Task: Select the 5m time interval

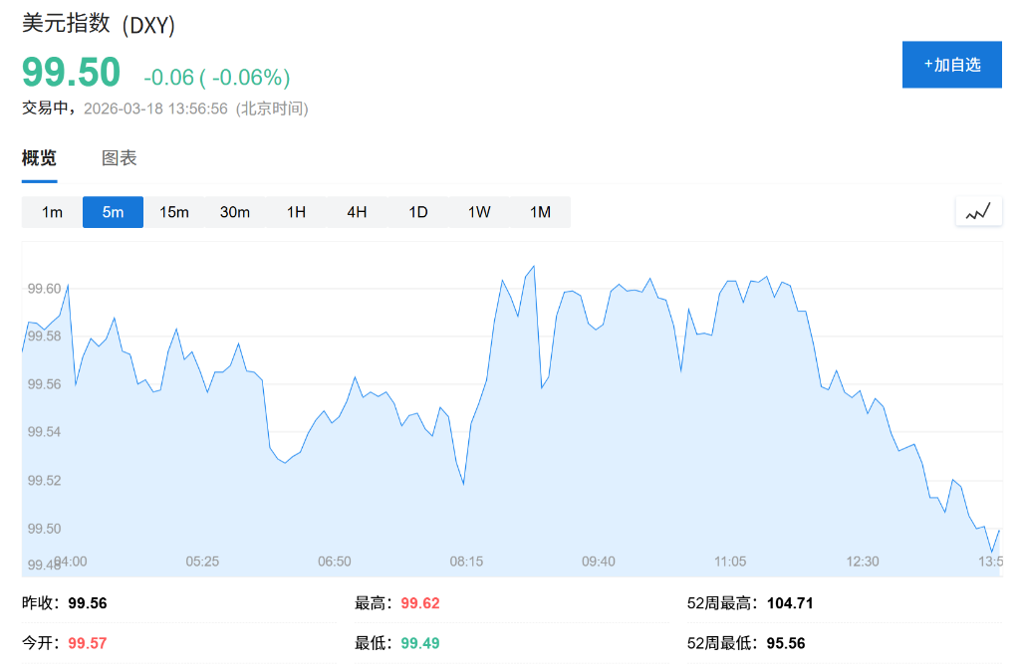Action: pyautogui.click(x=112, y=211)
